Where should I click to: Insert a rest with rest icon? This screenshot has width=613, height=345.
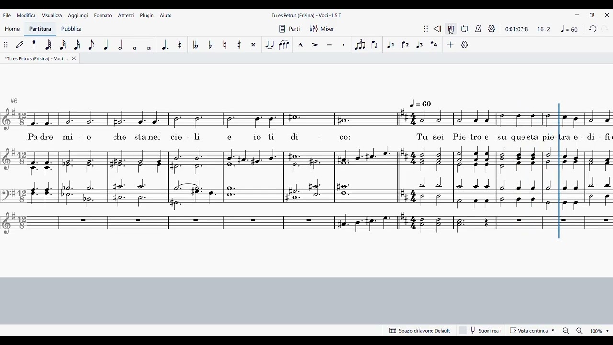[x=180, y=45]
